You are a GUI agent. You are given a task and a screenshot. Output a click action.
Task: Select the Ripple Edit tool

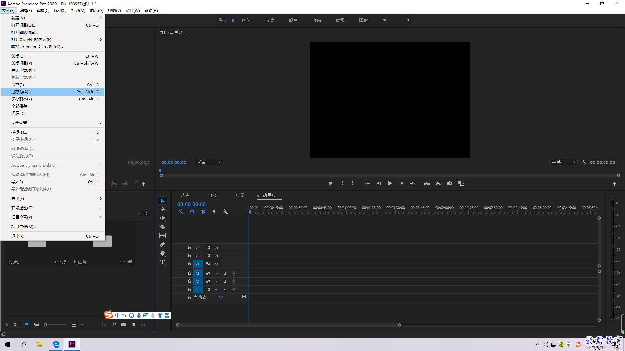tap(162, 218)
